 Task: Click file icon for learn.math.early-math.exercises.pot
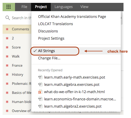[x=40, y=77]
